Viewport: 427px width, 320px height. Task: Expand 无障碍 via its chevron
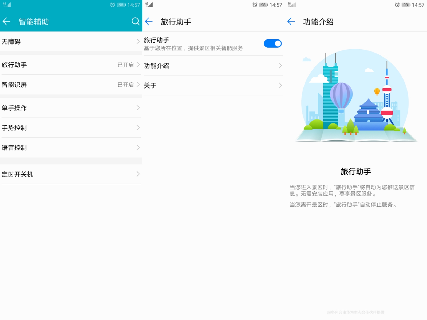click(x=138, y=42)
